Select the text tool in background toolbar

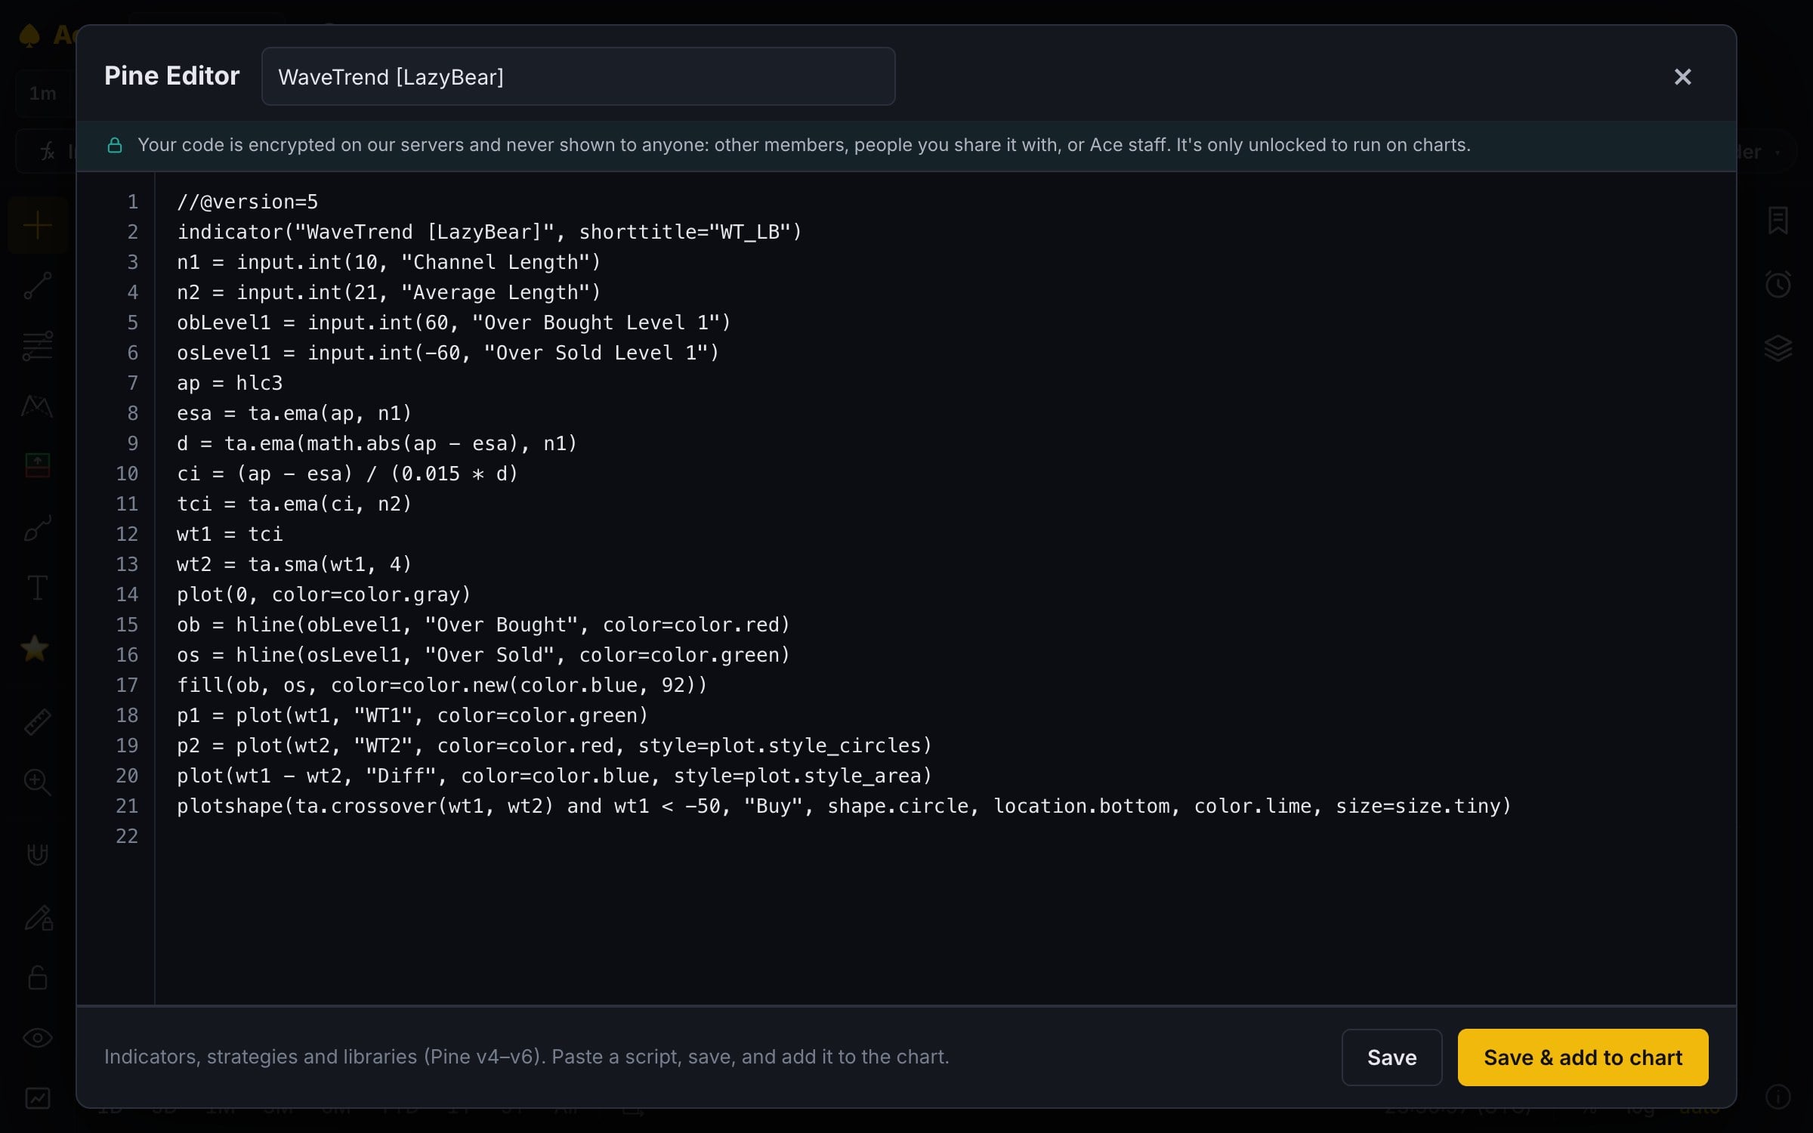click(x=37, y=588)
